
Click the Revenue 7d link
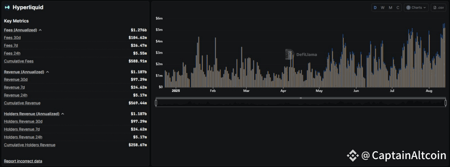[x=15, y=87]
